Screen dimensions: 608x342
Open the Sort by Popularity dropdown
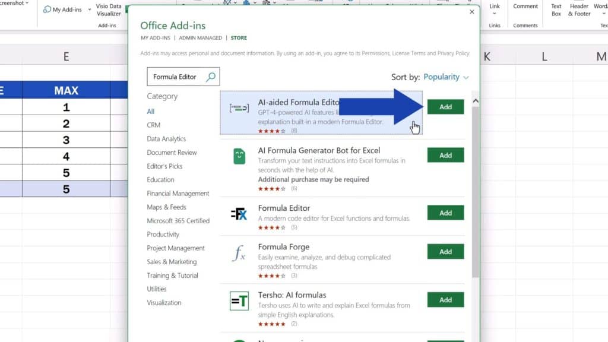[446, 77]
